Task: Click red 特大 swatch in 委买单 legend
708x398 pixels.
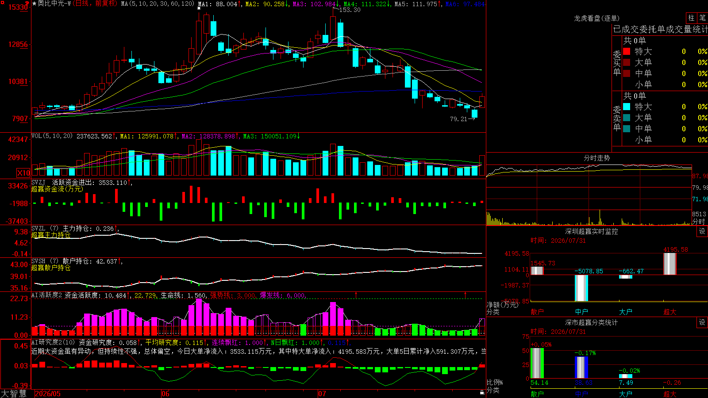Action: (x=627, y=51)
